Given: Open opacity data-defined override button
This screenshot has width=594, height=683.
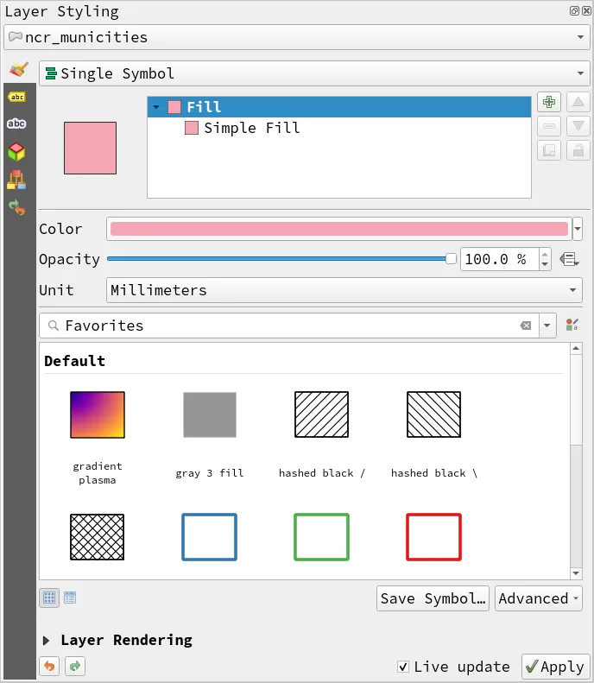Looking at the screenshot, I should coord(569,259).
